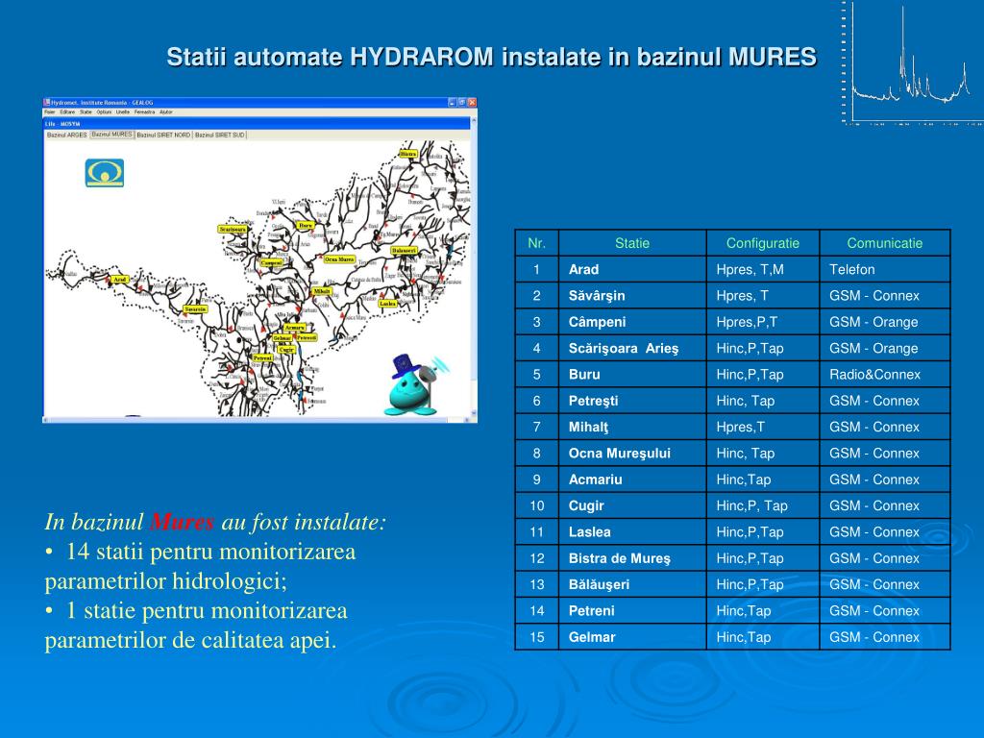The width and height of the screenshot is (984, 738).
Task: Select the Mihalt station marker on the map
Action: [x=321, y=291]
